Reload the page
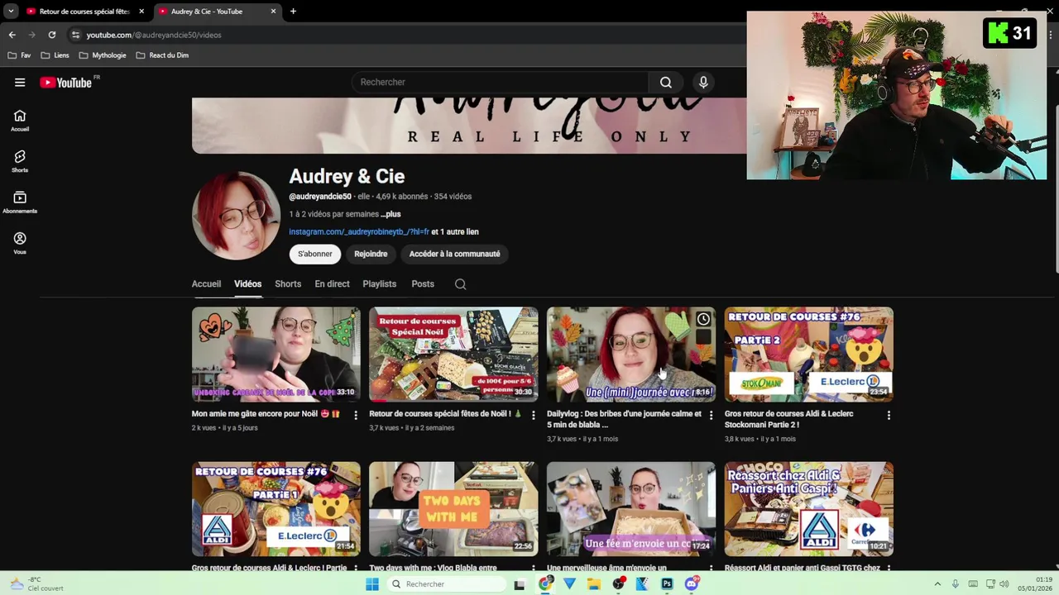Image resolution: width=1059 pixels, height=595 pixels. pos(51,35)
